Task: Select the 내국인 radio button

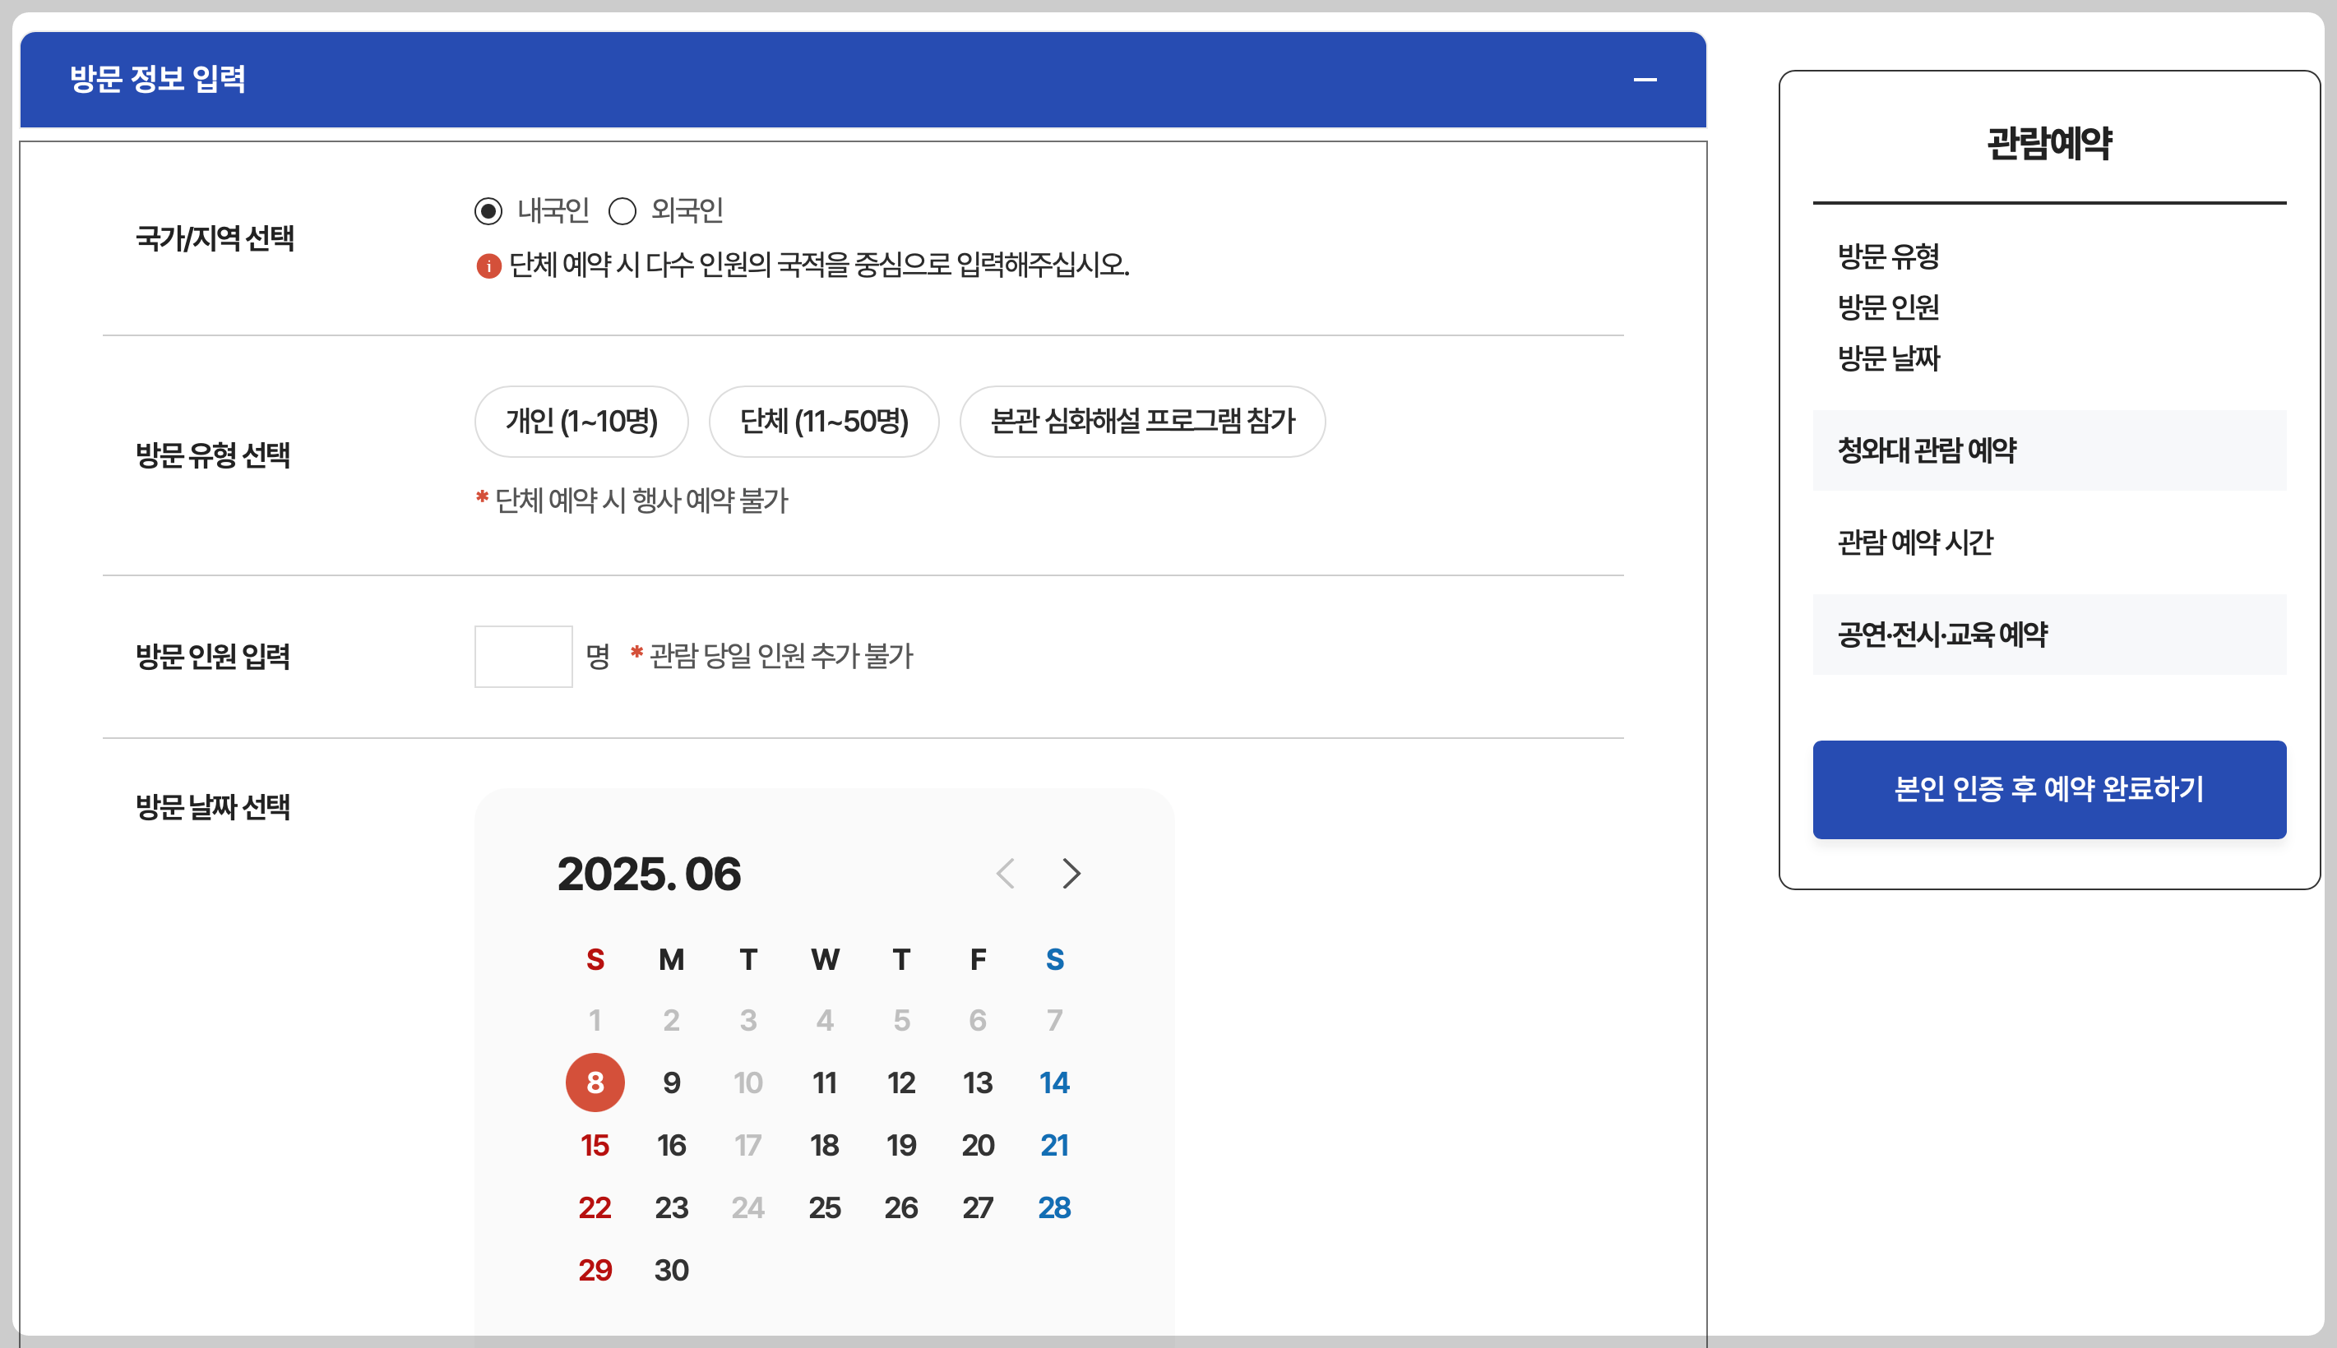Action: 488,211
